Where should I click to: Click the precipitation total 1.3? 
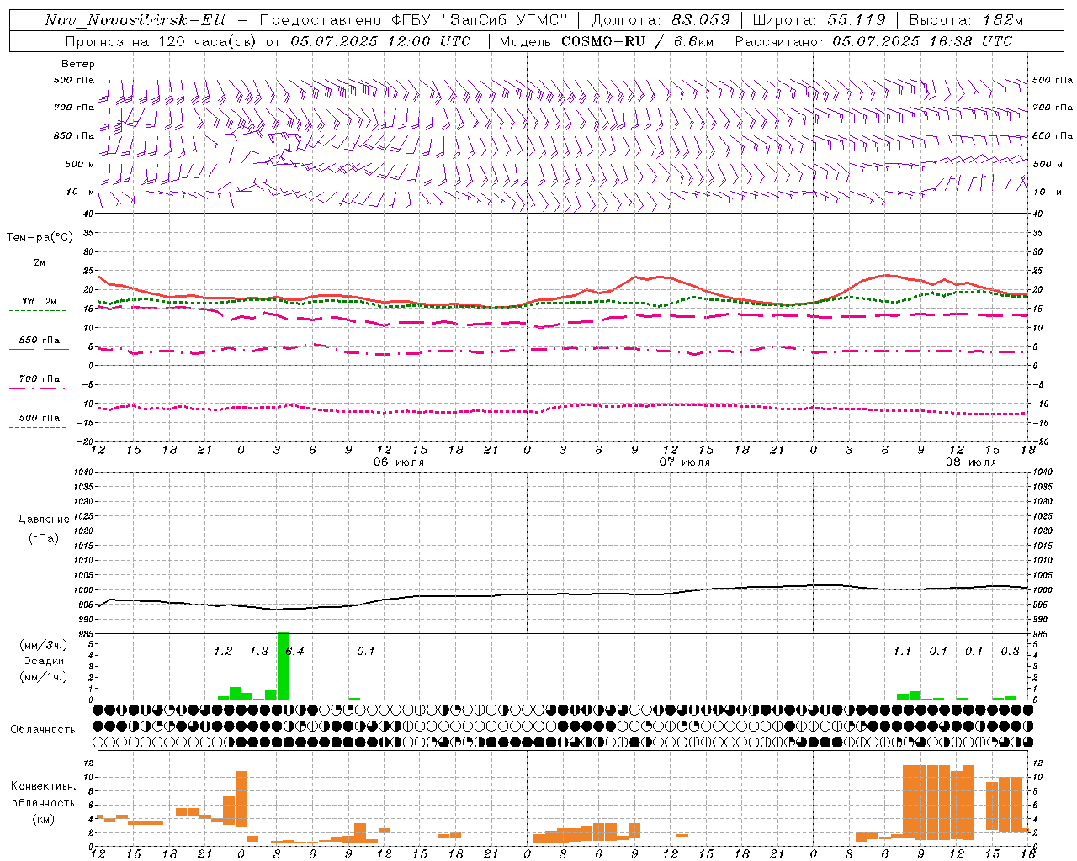[x=259, y=651]
